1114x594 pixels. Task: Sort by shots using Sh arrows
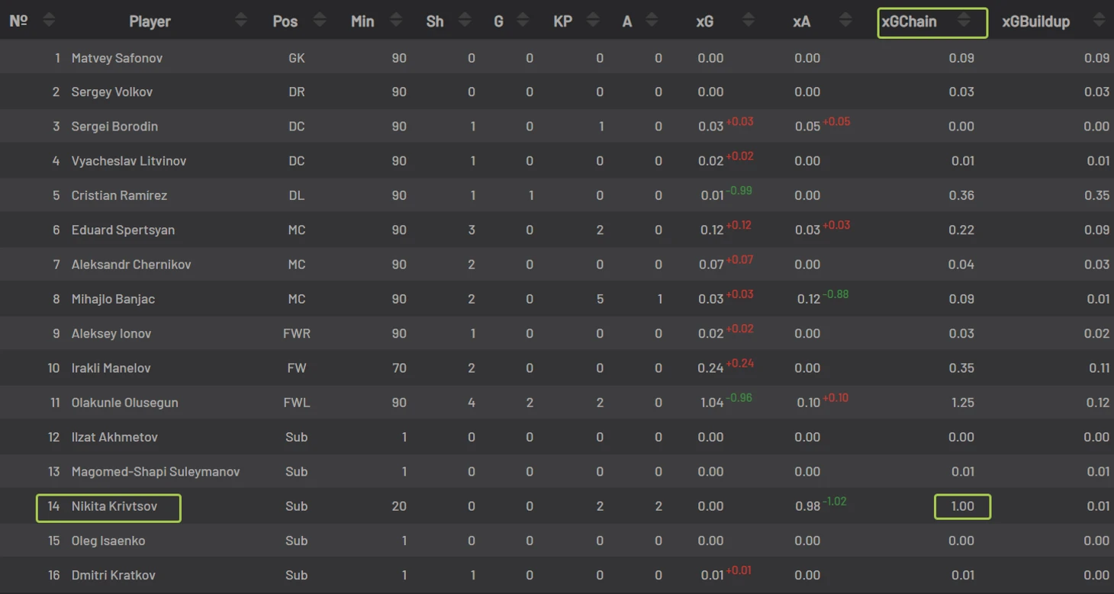[465, 21]
